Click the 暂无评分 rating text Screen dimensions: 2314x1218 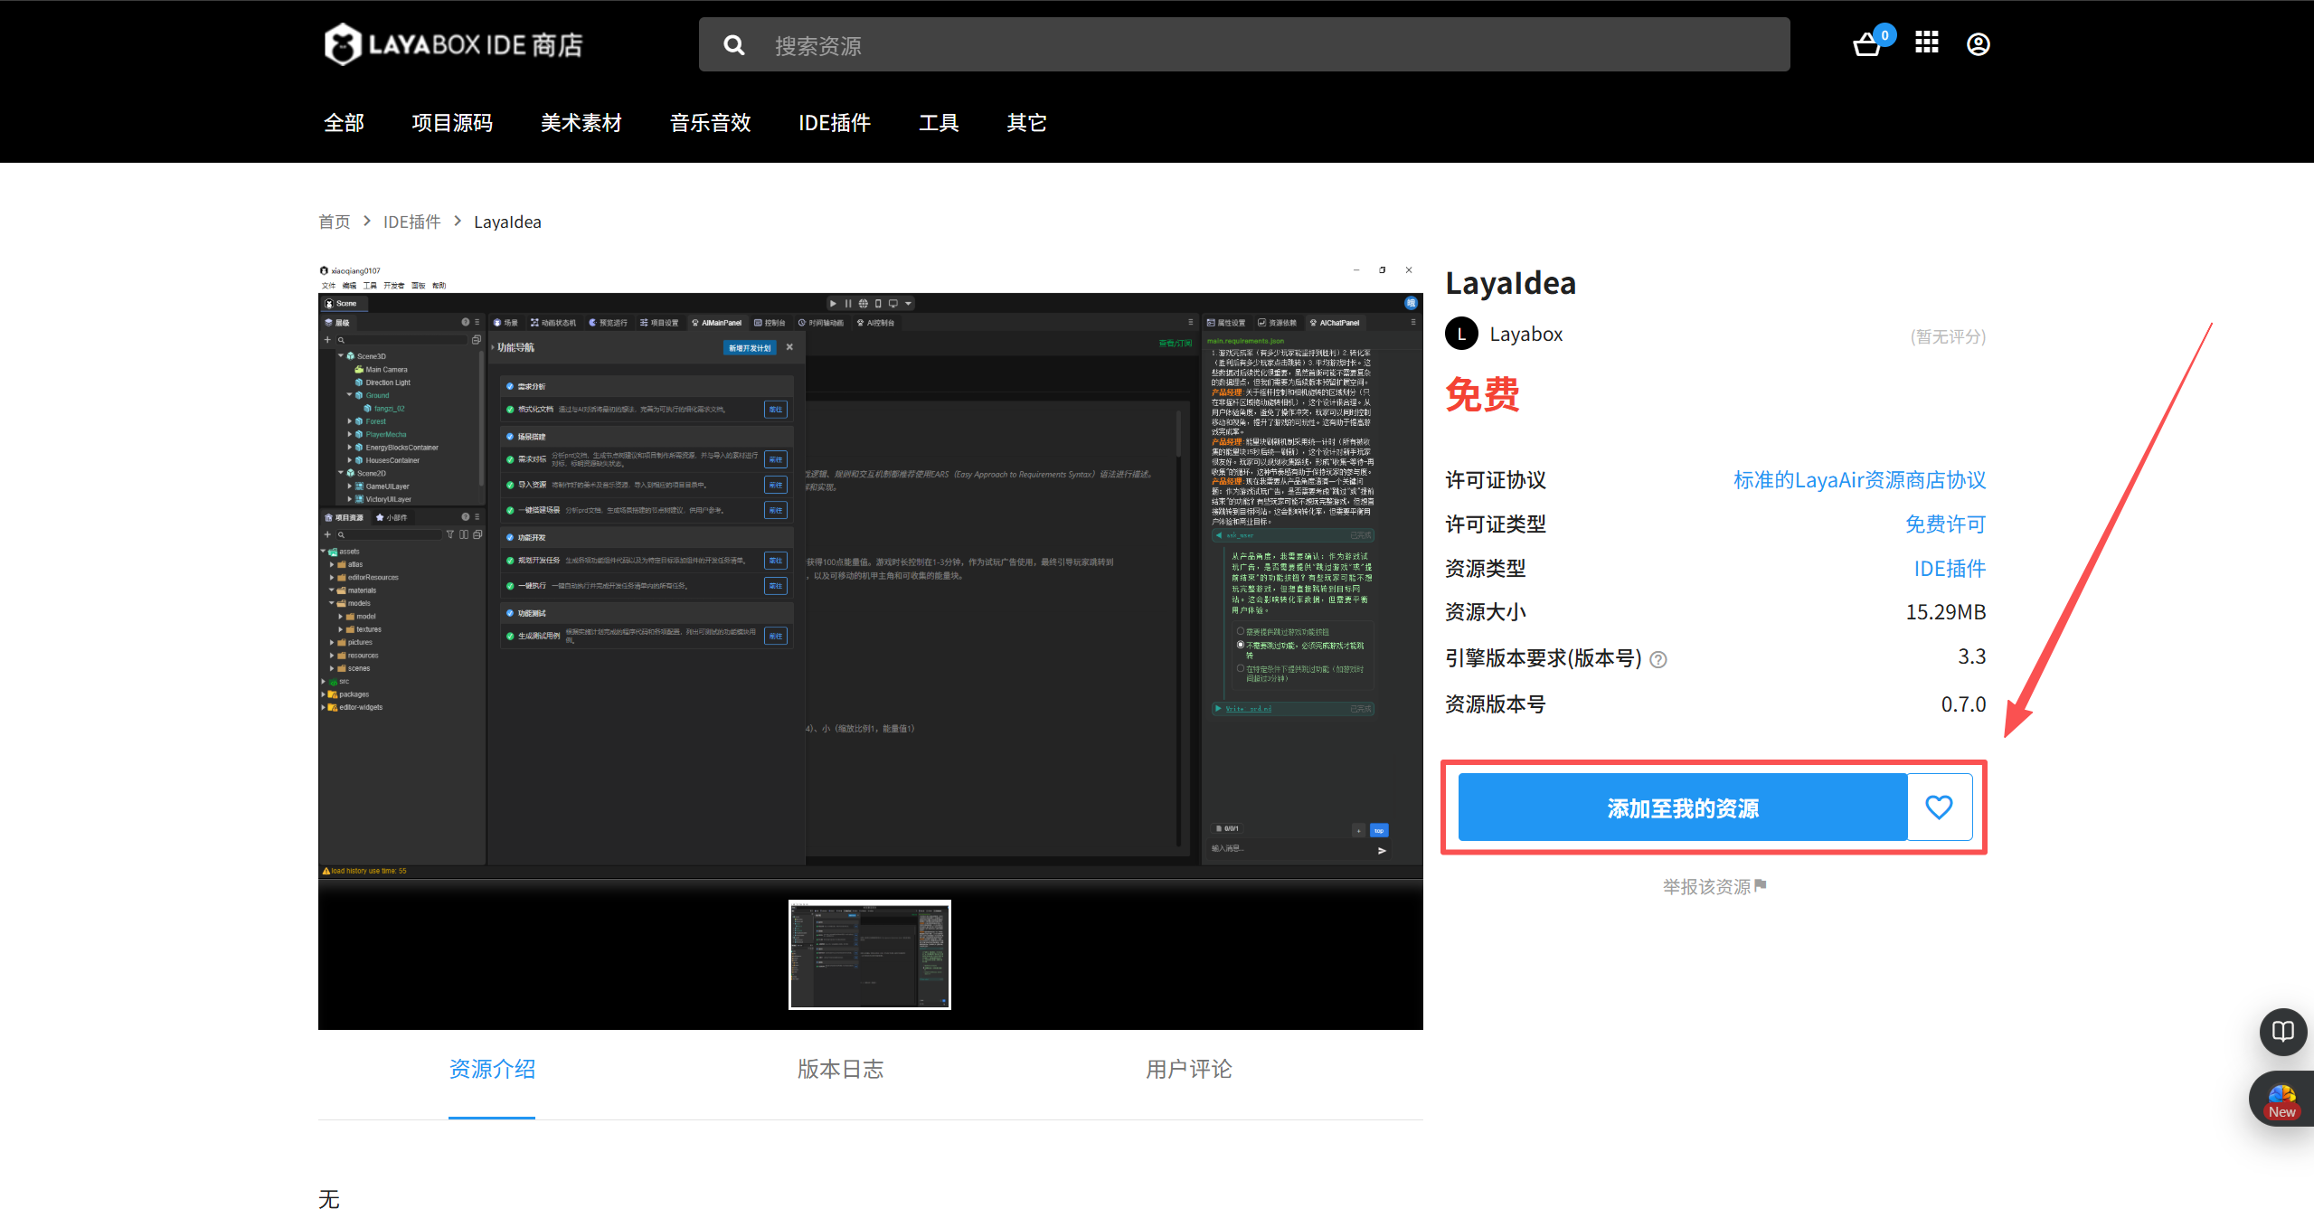[1948, 337]
